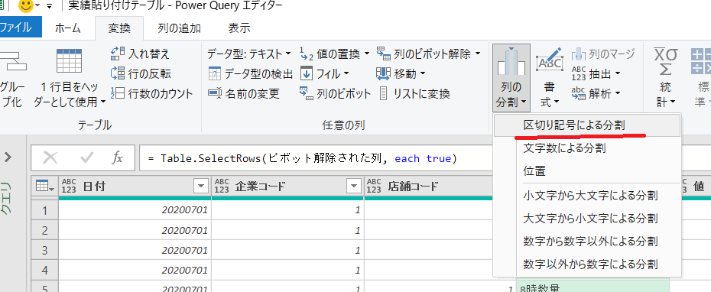Cancel formula with the X button

(50, 157)
